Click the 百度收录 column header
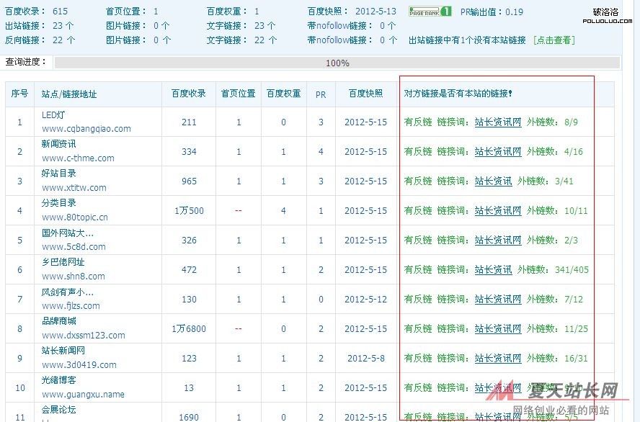Viewport: 640px width, 422px height. coord(189,94)
